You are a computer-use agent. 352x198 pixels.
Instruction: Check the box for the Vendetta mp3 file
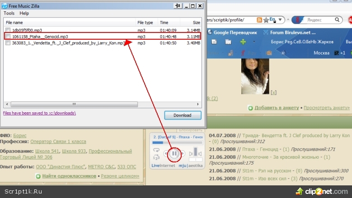pos(8,42)
